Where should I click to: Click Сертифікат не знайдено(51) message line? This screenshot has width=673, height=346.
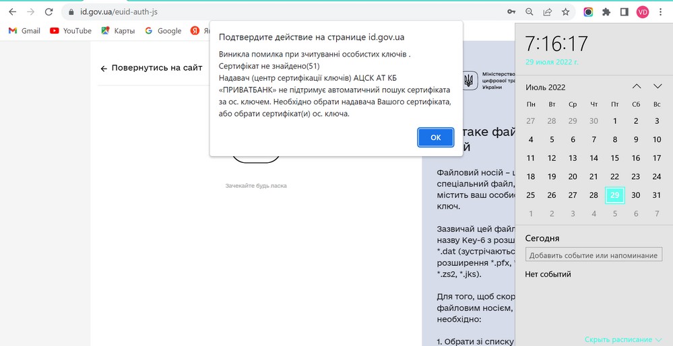point(269,67)
